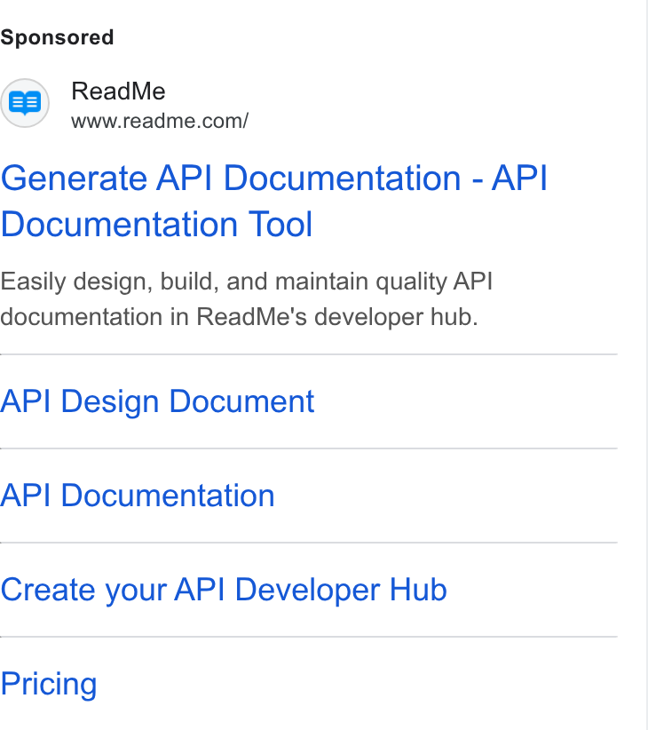
Task: Click the www.readme.com/ URL text
Action: [x=160, y=121]
